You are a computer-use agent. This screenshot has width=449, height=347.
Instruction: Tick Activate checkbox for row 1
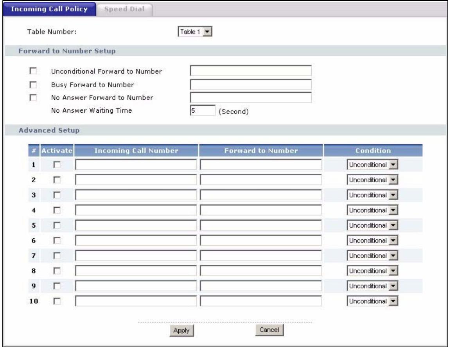[x=57, y=165]
